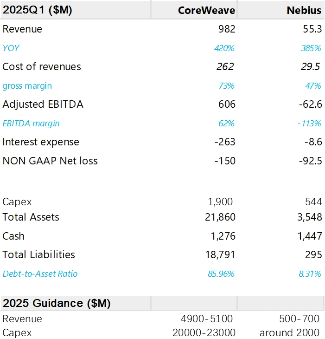Screen dimensions: 325x339
Task: Click the NON GAAP Net loss label
Action: pos(50,161)
